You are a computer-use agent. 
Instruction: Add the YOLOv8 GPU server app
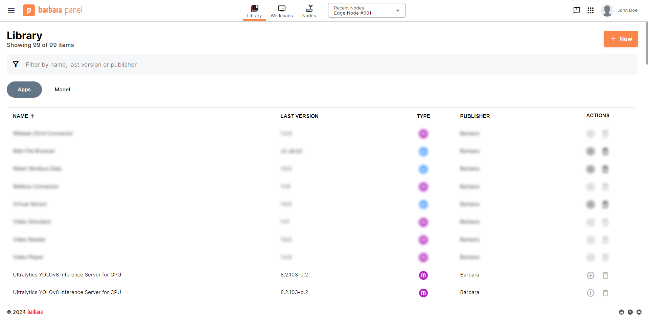point(591,275)
